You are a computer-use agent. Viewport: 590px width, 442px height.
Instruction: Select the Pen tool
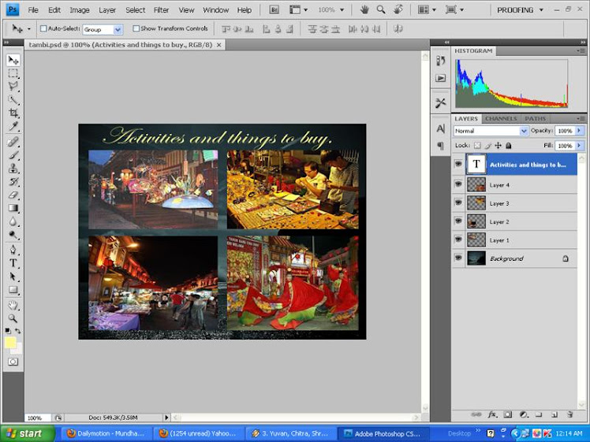13,250
